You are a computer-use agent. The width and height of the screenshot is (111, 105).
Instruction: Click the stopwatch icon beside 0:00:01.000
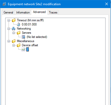pos(18,24)
